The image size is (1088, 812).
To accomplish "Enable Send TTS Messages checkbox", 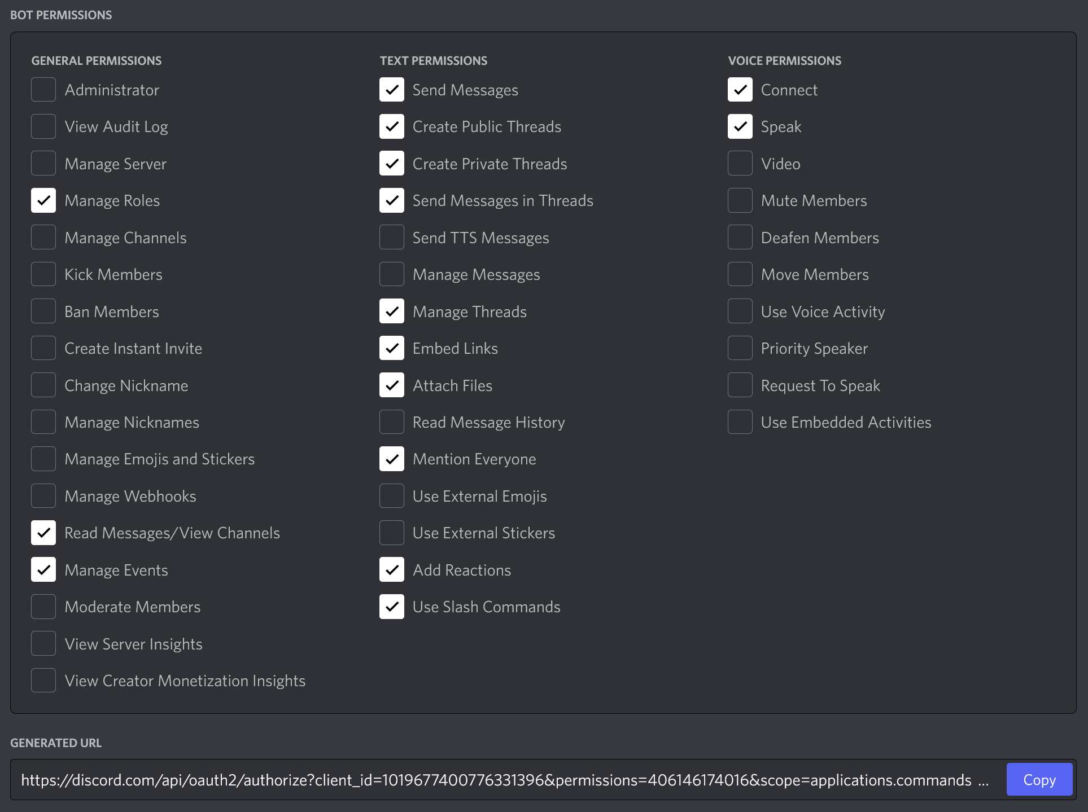I will (x=392, y=238).
